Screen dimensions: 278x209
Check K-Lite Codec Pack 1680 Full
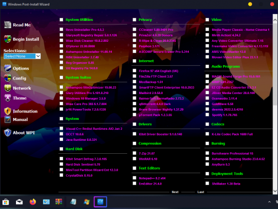(x=207, y=134)
